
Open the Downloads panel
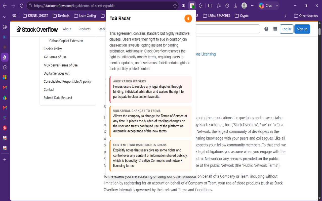pyautogui.click(x=236, y=6)
